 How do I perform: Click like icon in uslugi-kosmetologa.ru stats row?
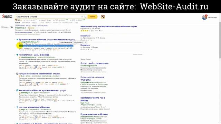pos(68,49)
